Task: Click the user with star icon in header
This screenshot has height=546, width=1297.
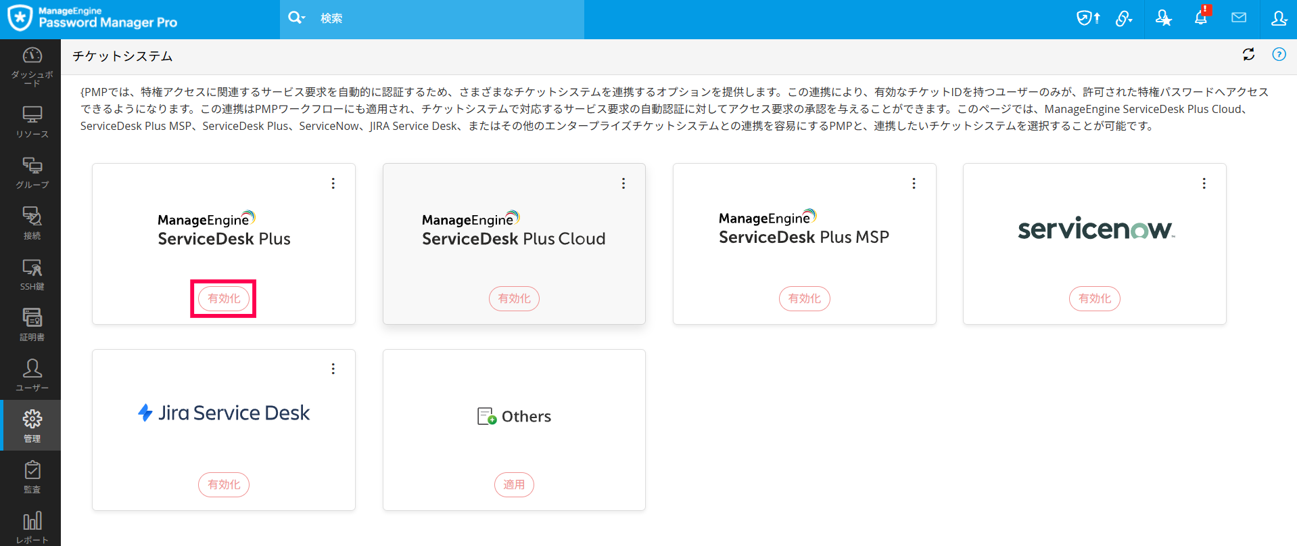Action: click(x=1163, y=18)
